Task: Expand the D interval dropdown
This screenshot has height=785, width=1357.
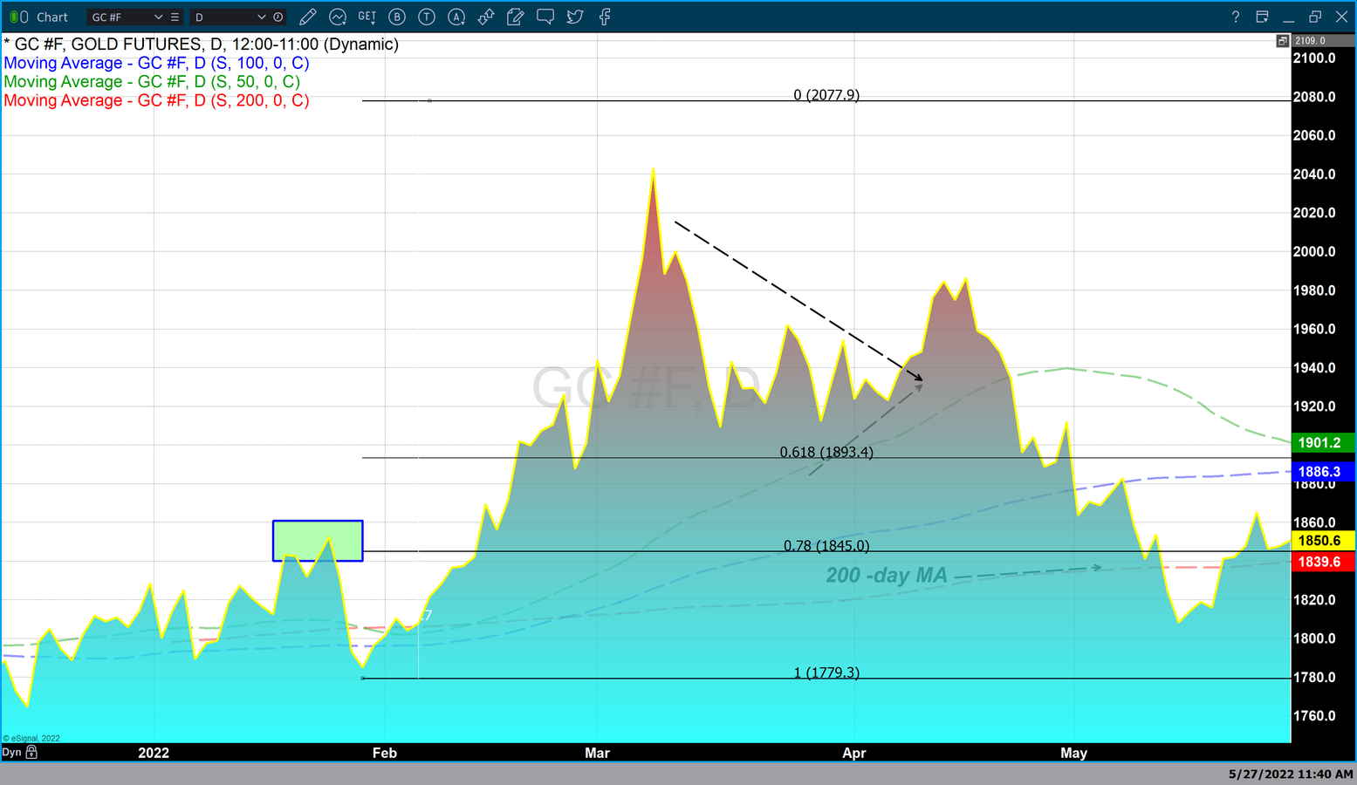Action: coord(261,17)
